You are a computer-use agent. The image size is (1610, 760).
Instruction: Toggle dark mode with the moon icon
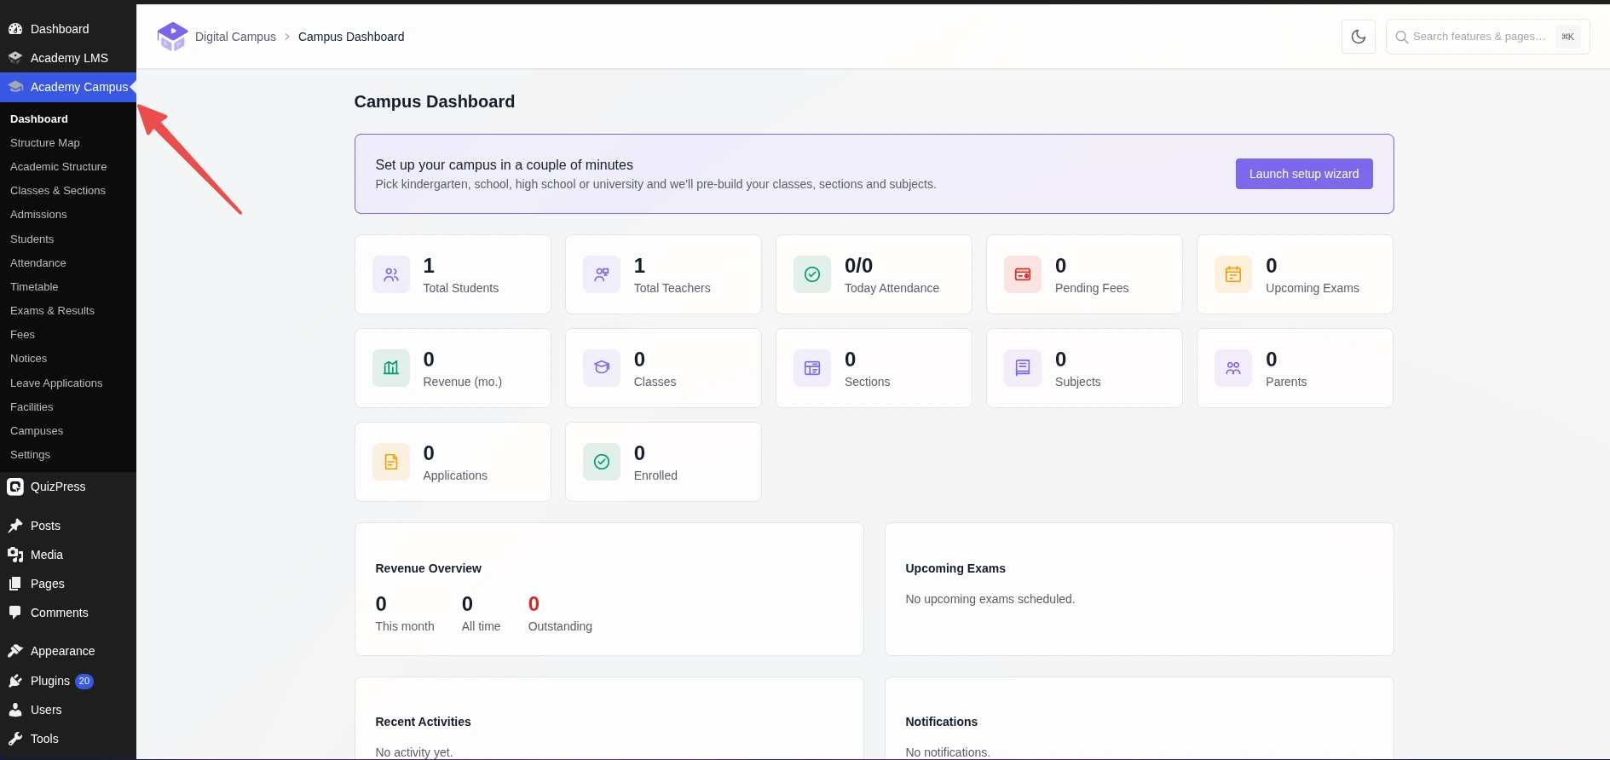click(x=1359, y=37)
